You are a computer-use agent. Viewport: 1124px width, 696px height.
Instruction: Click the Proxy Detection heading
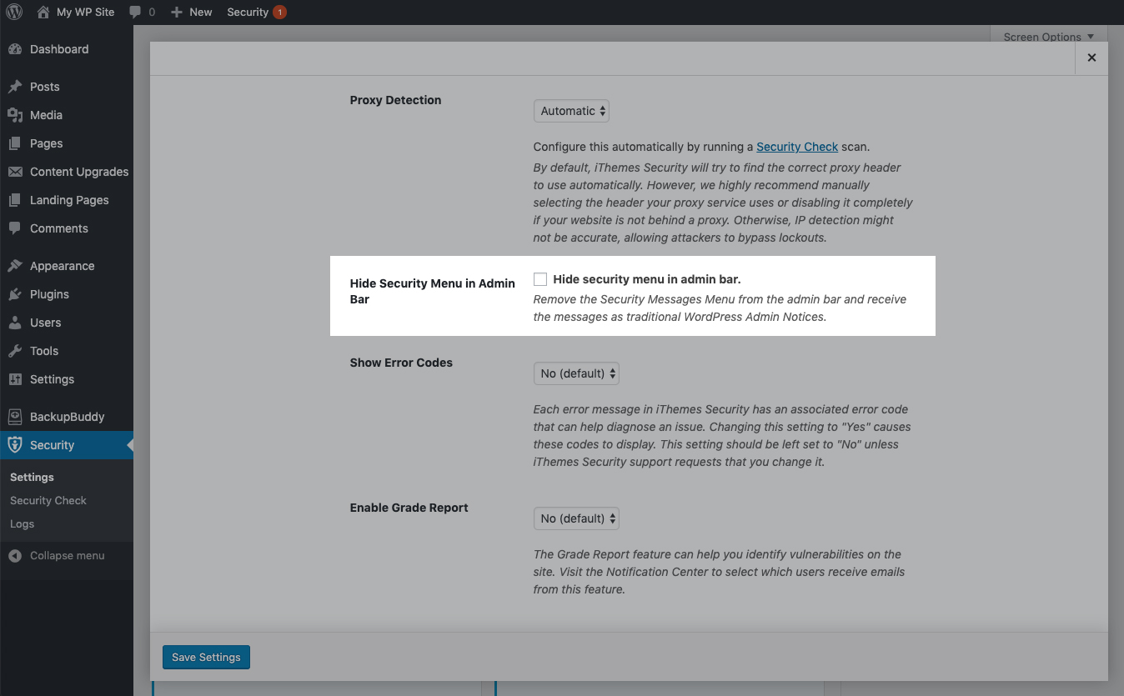(x=395, y=100)
